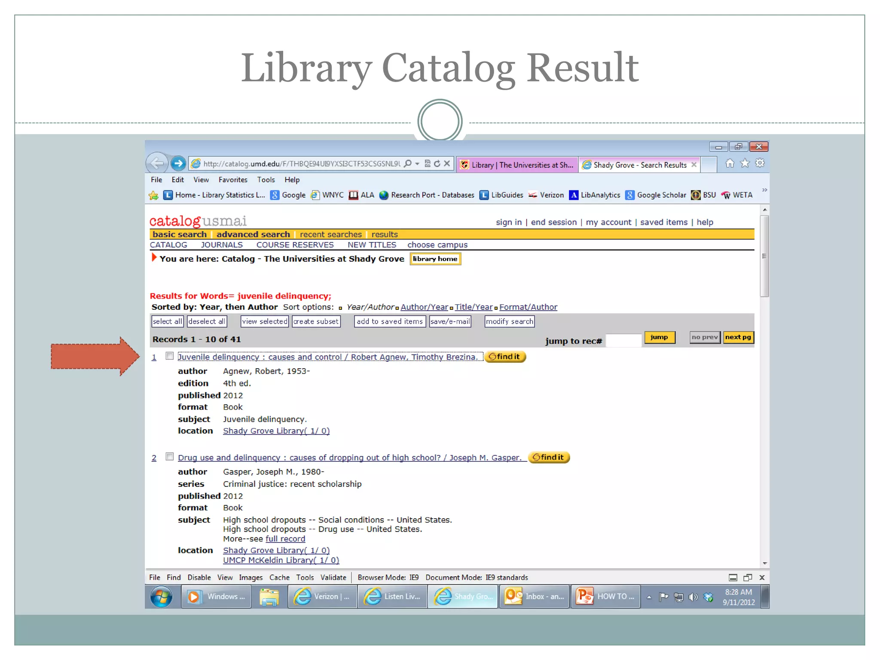Screen dimensions: 880x660
Task: Open developer tools Cache menu
Action: [x=279, y=578]
